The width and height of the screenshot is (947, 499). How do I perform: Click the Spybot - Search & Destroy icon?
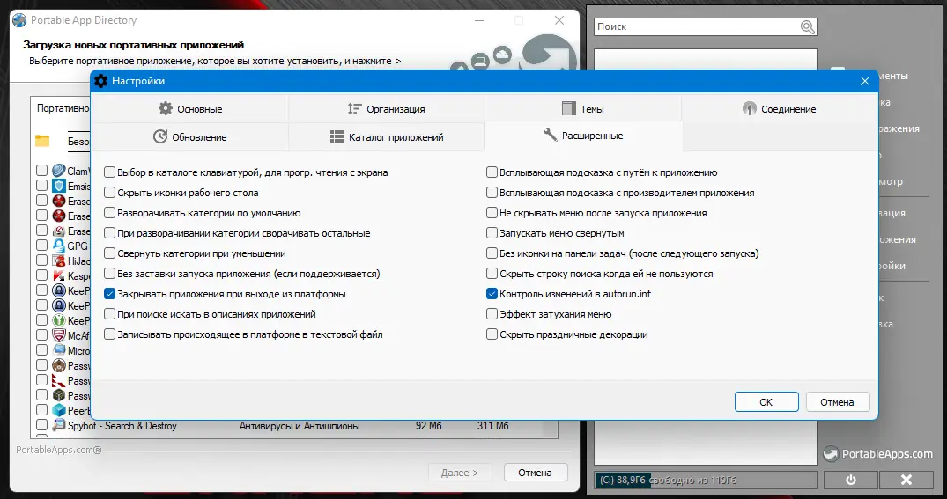point(59,425)
